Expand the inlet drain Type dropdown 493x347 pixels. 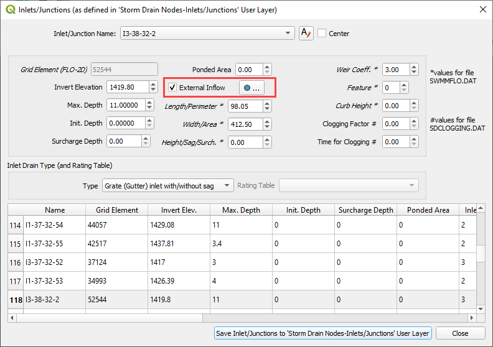pos(167,185)
